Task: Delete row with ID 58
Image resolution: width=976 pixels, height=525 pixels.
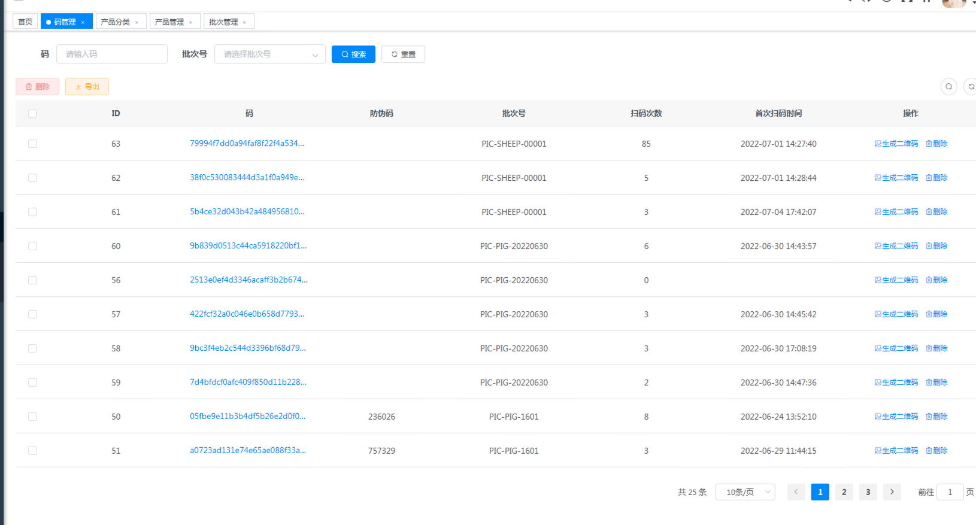Action: tap(936, 348)
